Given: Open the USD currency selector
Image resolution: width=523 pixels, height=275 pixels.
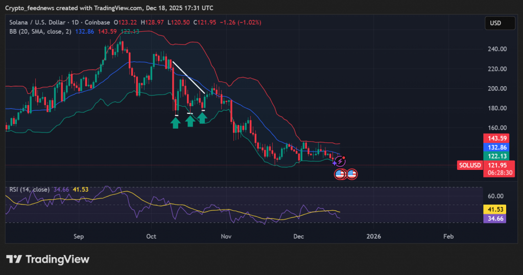Looking at the screenshot, I should point(495,23).
